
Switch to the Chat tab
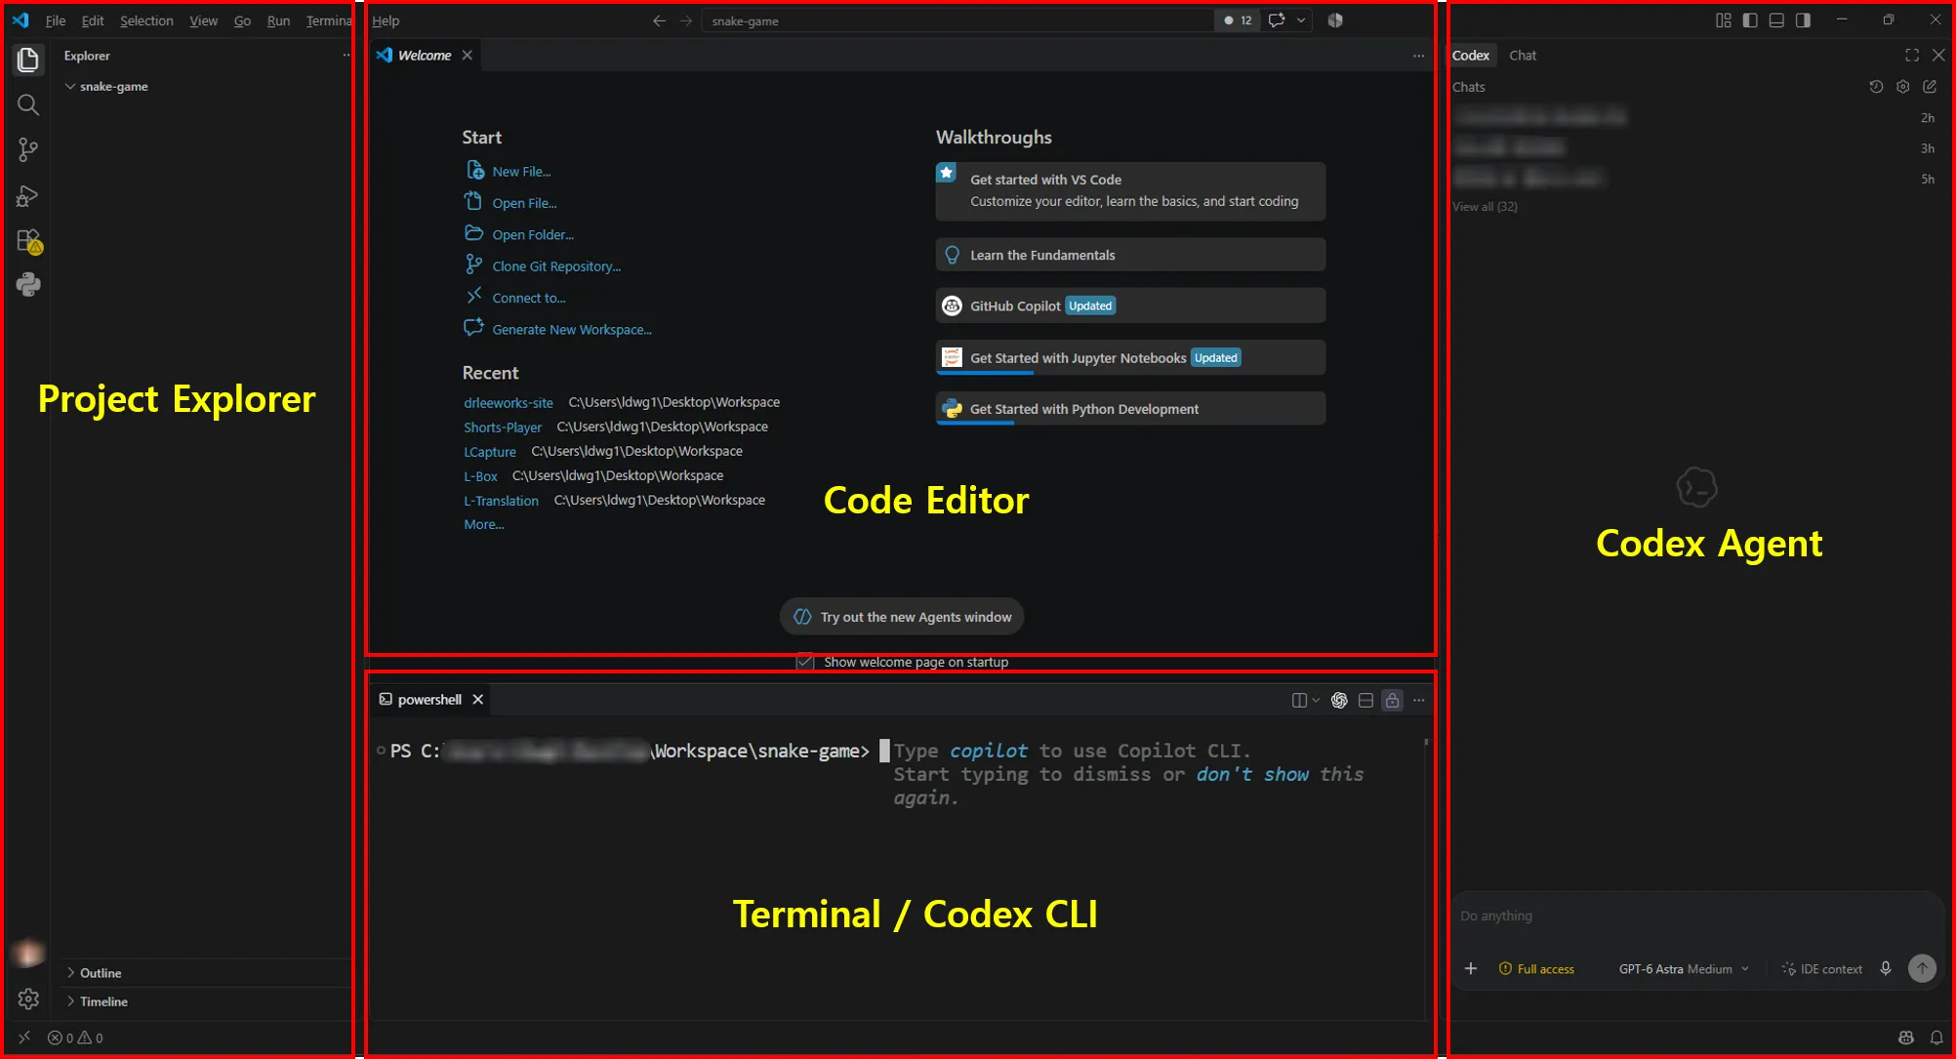tap(1523, 56)
